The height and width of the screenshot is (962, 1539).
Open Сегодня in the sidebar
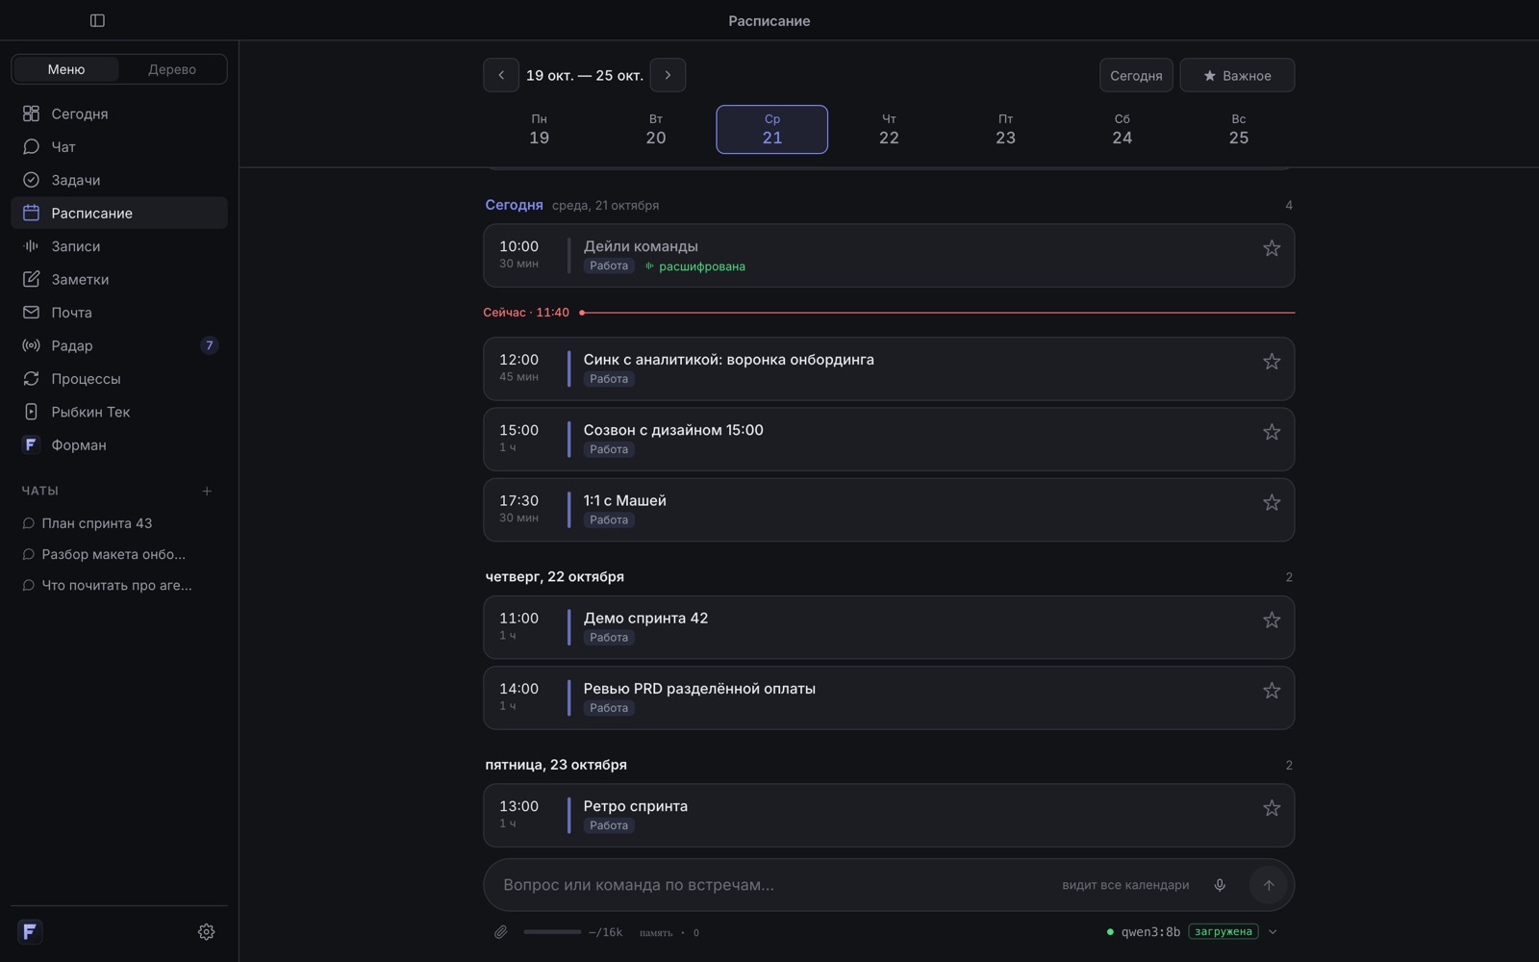[x=119, y=114]
